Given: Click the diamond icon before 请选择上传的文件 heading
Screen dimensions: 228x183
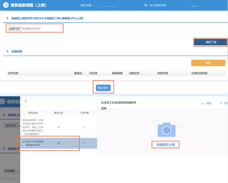Looking at the screenshot, I should (7, 18).
